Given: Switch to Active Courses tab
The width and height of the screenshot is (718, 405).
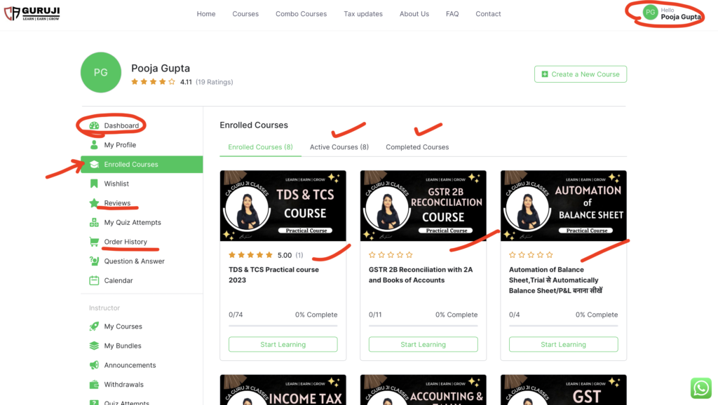Looking at the screenshot, I should (339, 147).
